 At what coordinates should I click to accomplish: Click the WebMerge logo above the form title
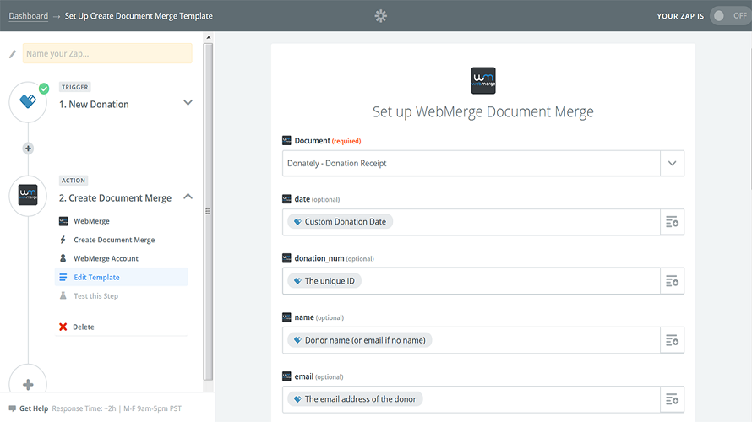tap(483, 80)
